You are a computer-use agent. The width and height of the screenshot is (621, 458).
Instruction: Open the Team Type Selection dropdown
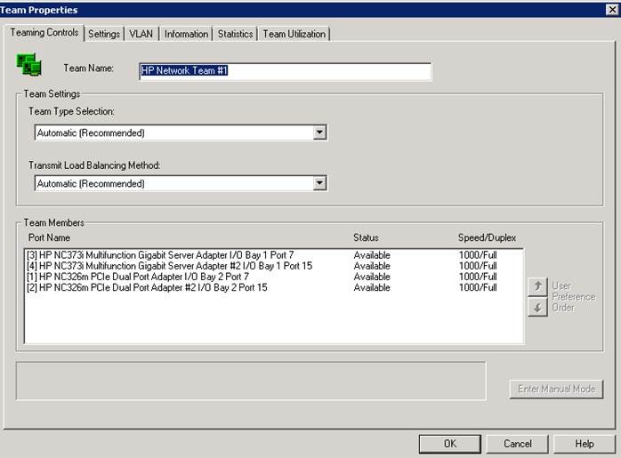pos(319,133)
